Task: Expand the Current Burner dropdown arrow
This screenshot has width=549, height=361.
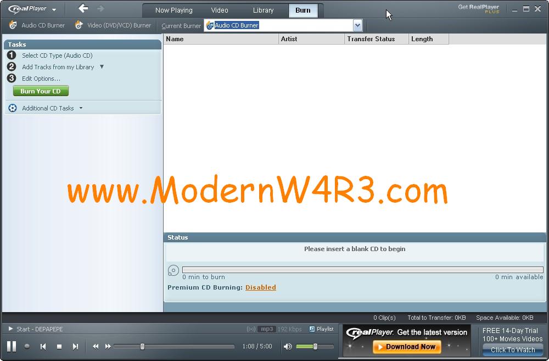Action: coord(357,25)
